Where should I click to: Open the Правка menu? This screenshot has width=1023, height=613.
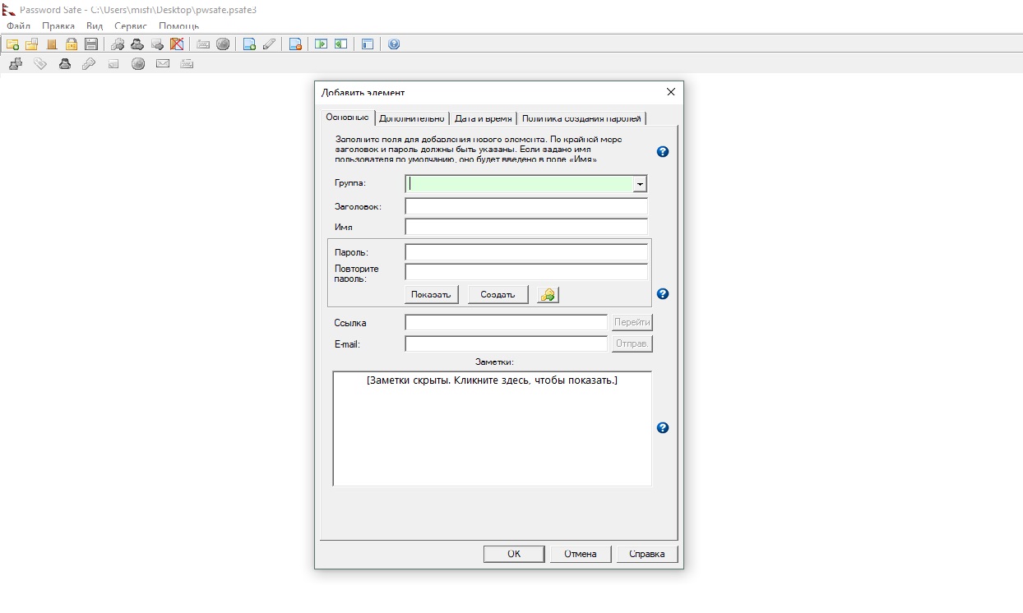click(58, 26)
